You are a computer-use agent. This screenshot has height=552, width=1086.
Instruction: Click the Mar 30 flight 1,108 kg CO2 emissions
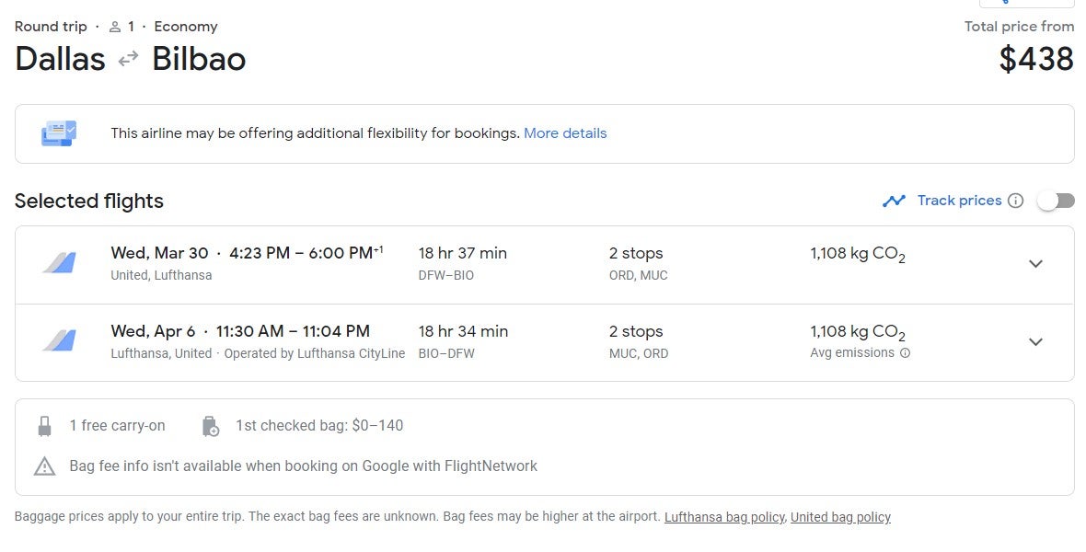tap(858, 254)
